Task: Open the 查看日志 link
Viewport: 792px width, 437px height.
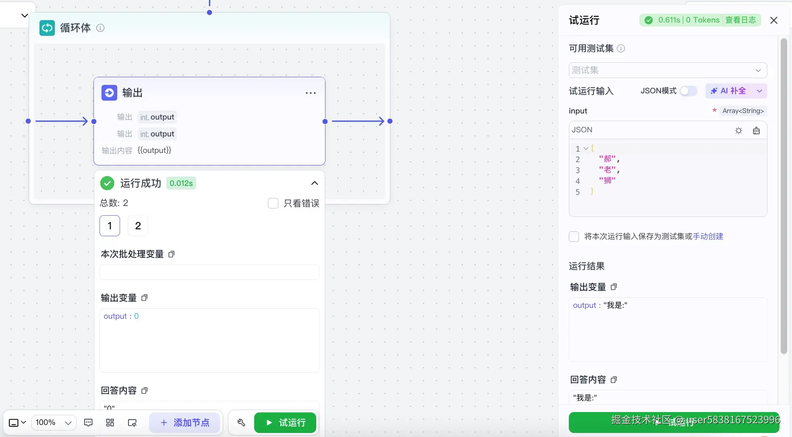Action: coord(740,20)
